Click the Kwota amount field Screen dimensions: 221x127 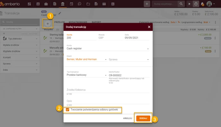coord(82,38)
